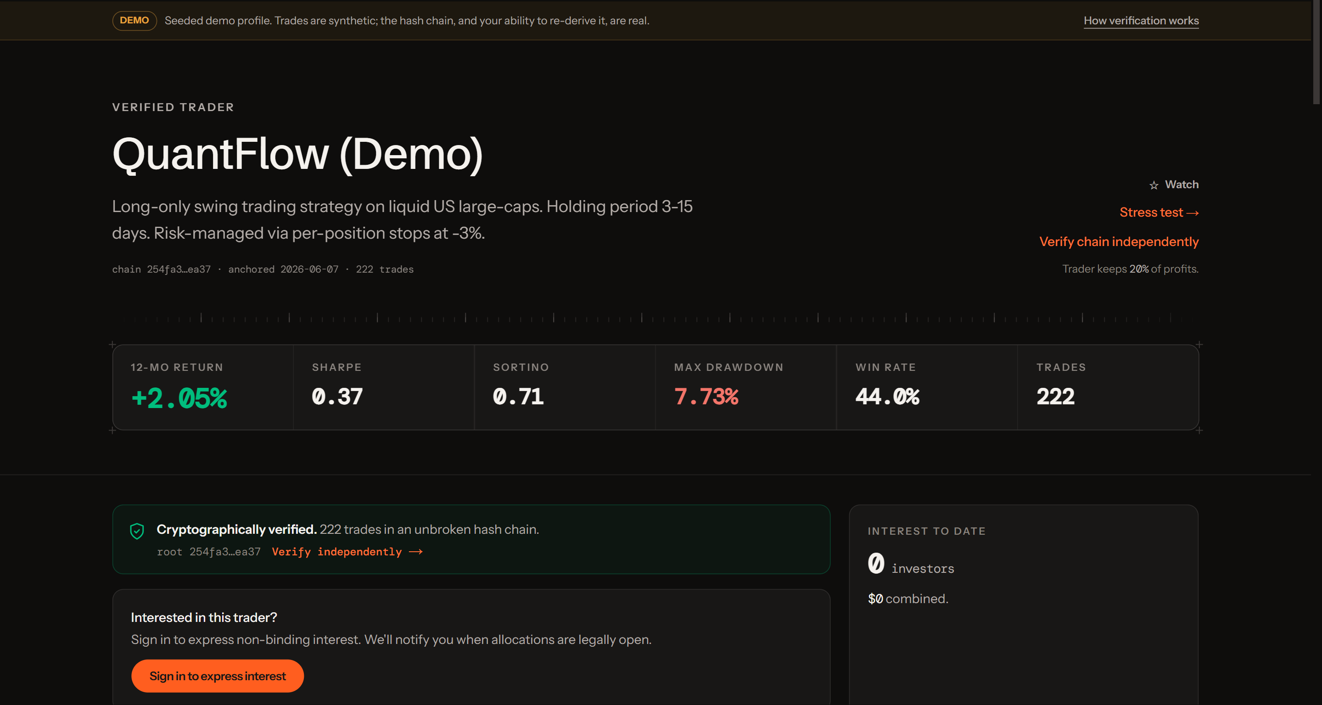Open the Stress test link
The width and height of the screenshot is (1322, 705).
1159,213
